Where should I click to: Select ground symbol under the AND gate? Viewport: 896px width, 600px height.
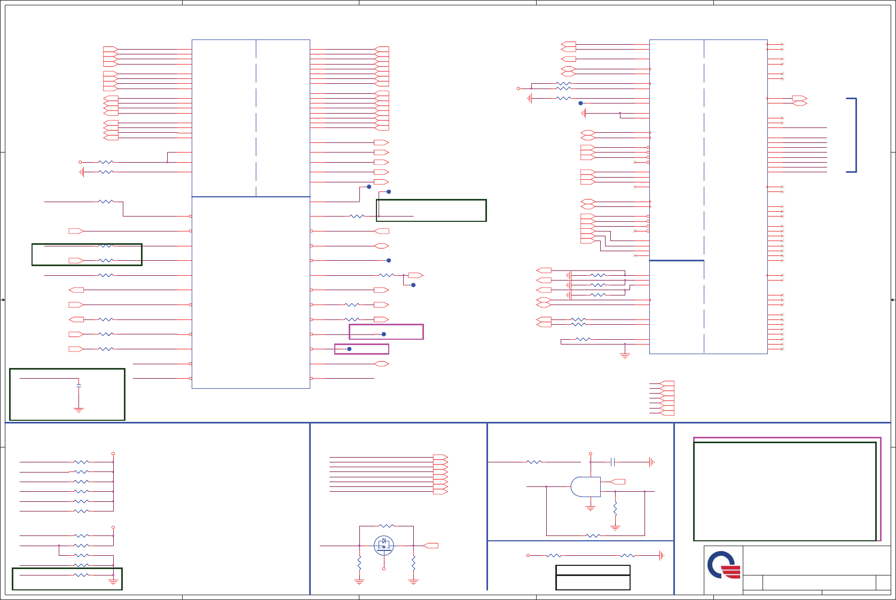pos(590,508)
